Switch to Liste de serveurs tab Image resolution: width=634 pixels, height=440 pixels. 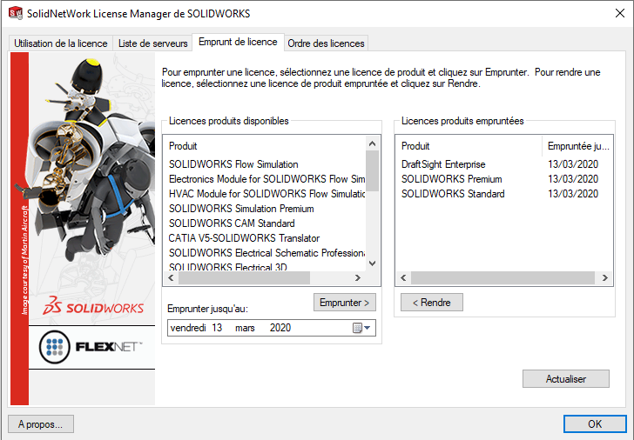153,43
